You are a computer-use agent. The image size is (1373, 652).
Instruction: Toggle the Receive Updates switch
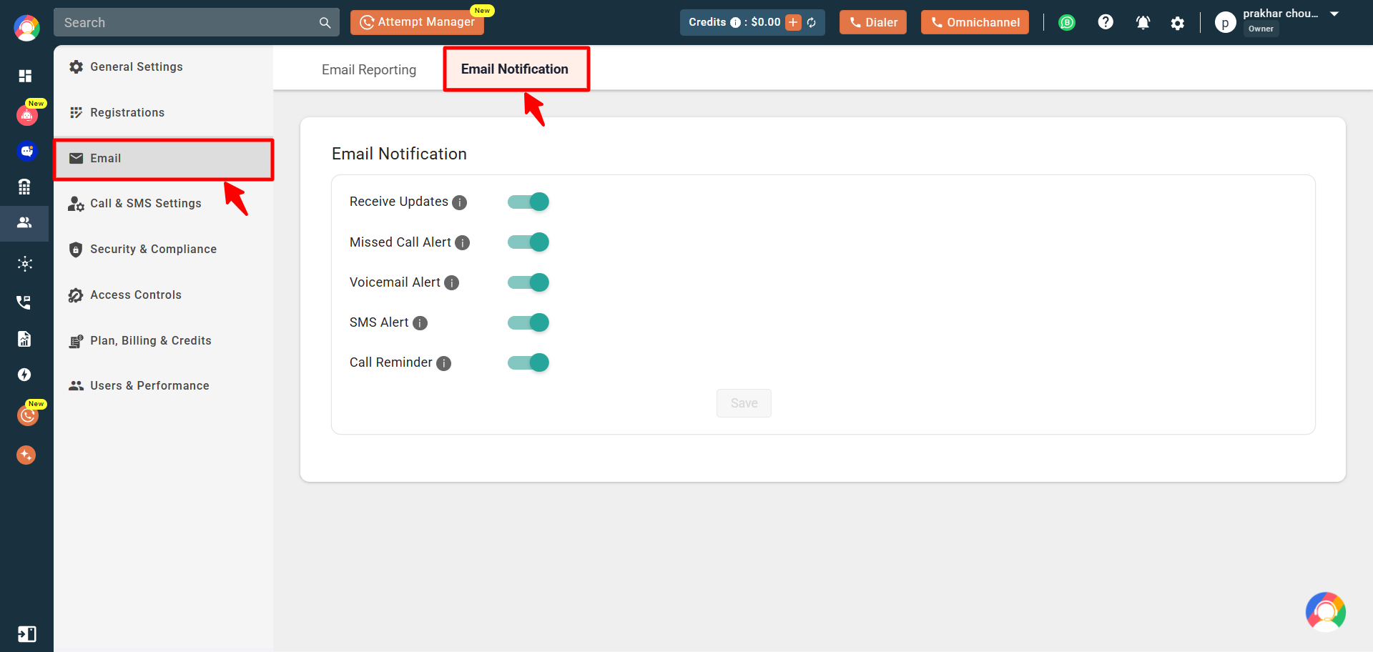click(528, 202)
